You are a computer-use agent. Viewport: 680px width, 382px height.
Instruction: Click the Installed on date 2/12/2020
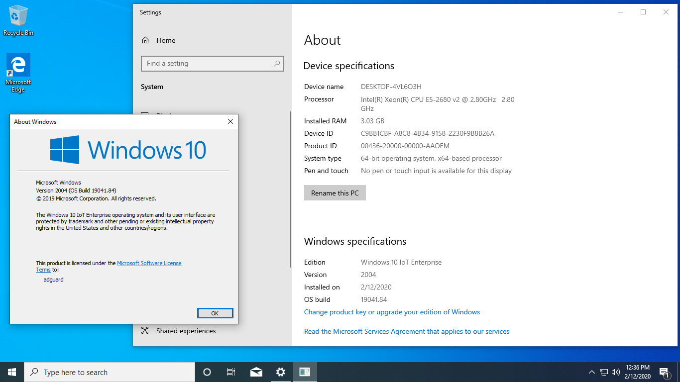pos(376,287)
